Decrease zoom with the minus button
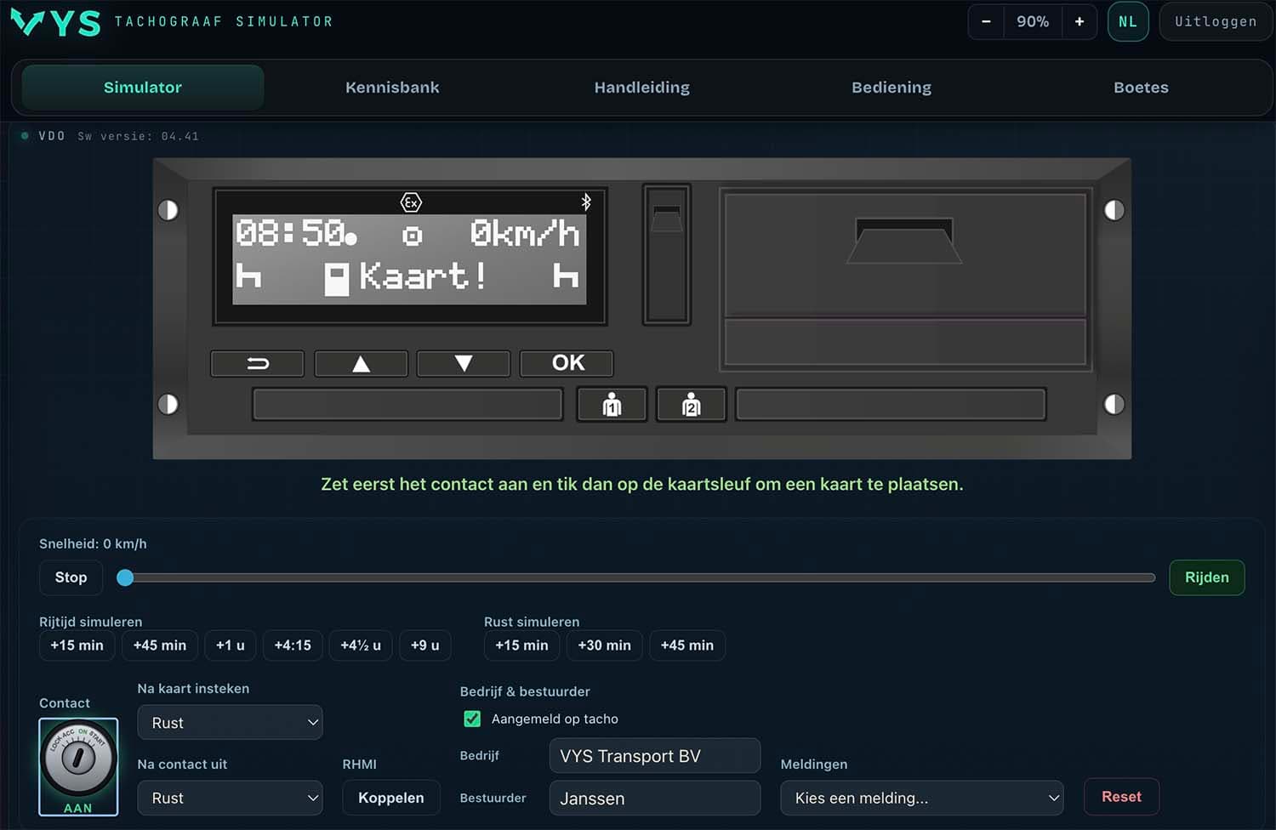Viewport: 1276px width, 830px height. [986, 21]
